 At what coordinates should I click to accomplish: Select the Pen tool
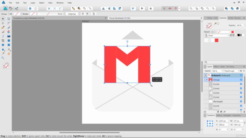coord(3,28)
